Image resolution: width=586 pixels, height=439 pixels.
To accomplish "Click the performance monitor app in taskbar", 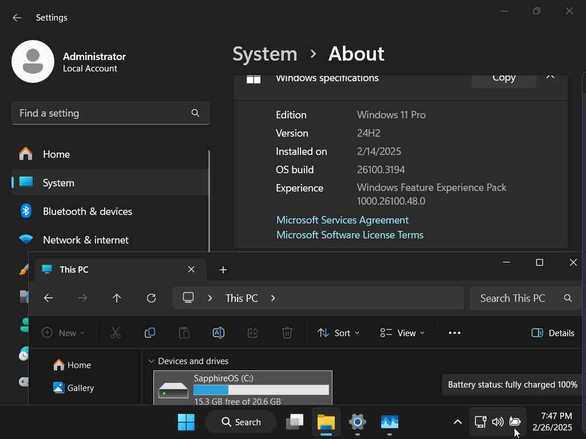I will click(389, 422).
